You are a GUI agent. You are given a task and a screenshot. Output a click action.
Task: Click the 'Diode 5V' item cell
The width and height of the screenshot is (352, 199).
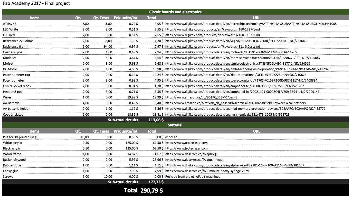(x=9, y=58)
